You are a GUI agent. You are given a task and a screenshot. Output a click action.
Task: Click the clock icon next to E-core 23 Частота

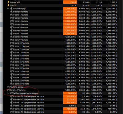(x=11, y=84)
